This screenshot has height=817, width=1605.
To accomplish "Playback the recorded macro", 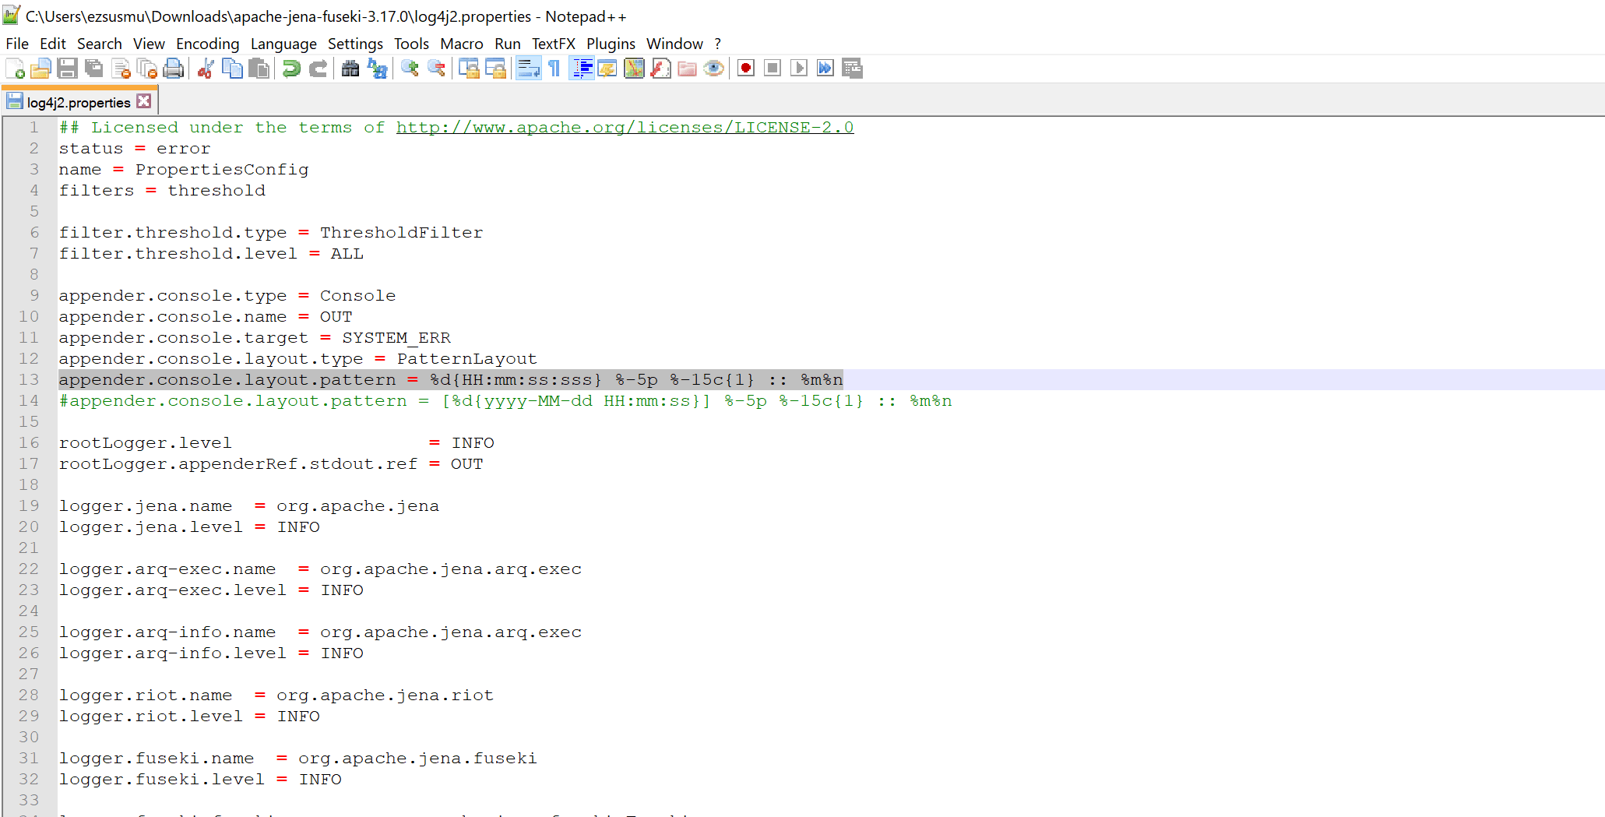I will click(798, 69).
